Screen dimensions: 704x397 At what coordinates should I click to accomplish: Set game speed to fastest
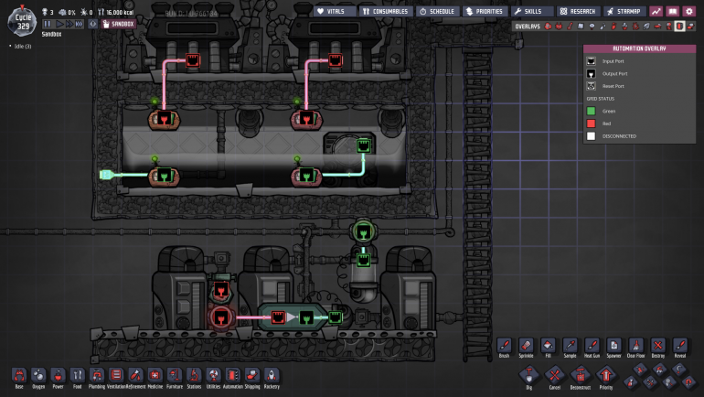coord(79,24)
